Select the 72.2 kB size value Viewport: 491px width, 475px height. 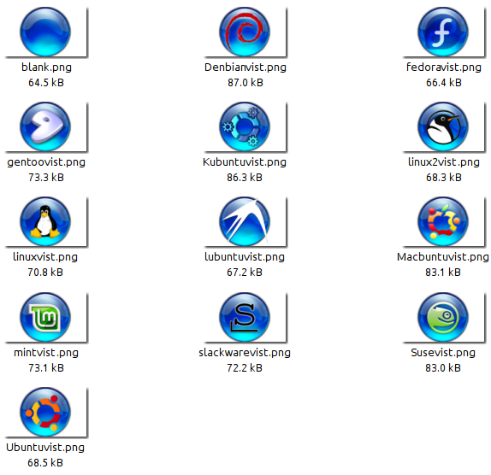point(245,367)
